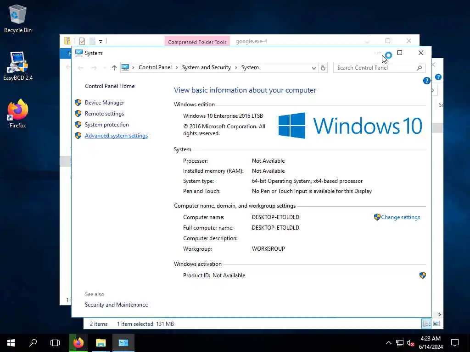Screen dimensions: 470x352
Task: Click the System window title icon
Action: click(x=79, y=53)
